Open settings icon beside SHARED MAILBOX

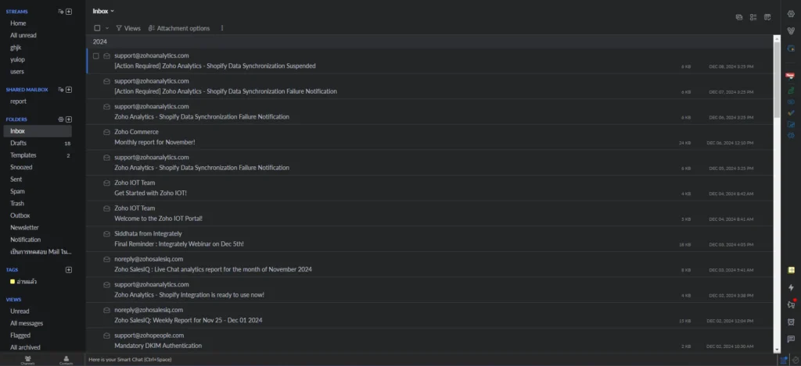point(61,90)
